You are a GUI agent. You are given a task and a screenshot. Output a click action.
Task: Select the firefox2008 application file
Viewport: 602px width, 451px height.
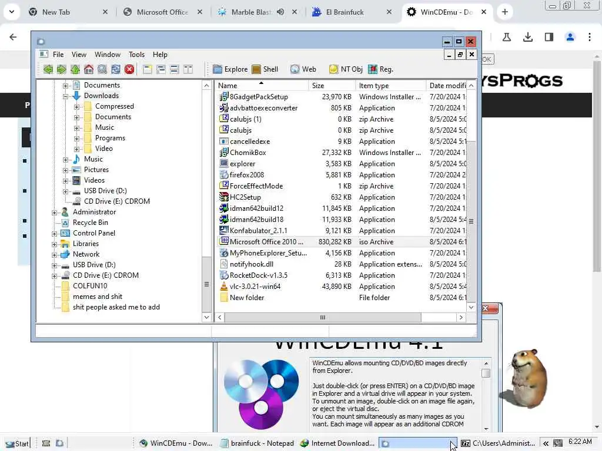247,175
